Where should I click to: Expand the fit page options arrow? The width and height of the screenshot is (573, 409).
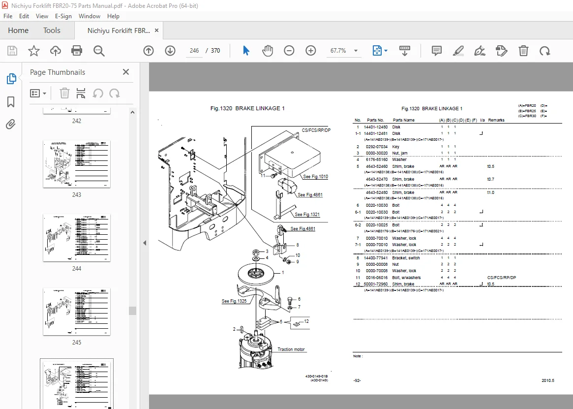click(386, 51)
